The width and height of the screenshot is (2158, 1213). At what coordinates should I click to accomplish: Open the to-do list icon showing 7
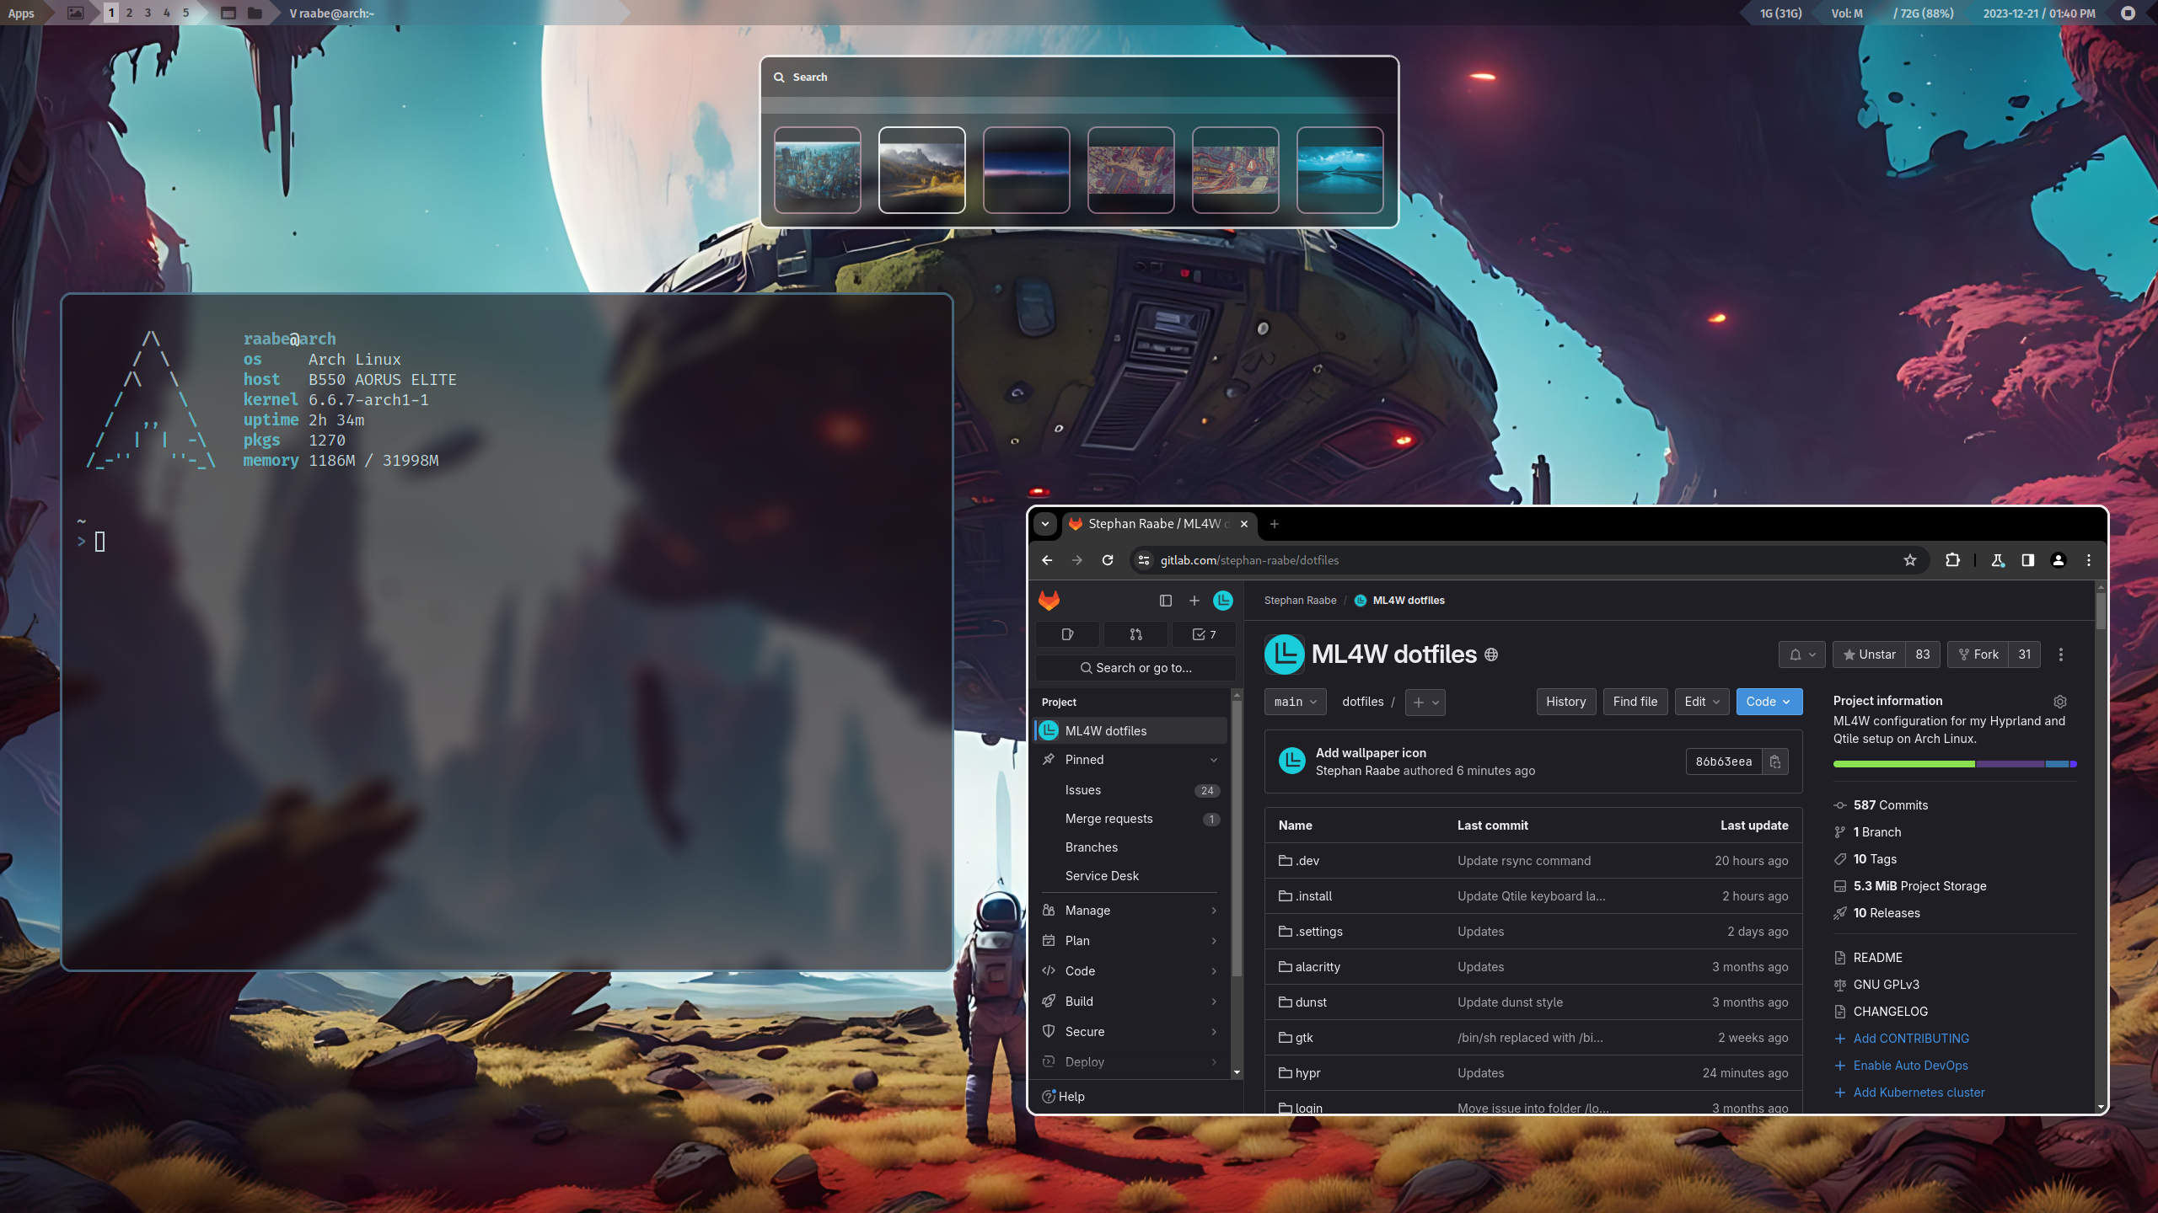pos(1204,634)
